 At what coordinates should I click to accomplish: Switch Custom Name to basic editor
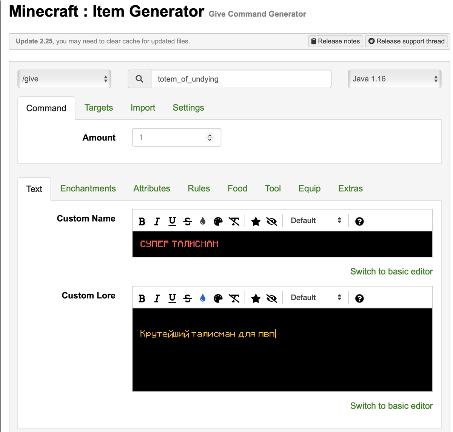pos(391,272)
